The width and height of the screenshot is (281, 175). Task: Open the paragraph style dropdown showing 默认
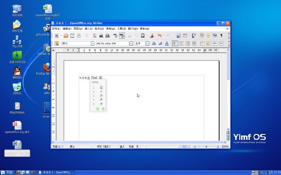coord(92,43)
